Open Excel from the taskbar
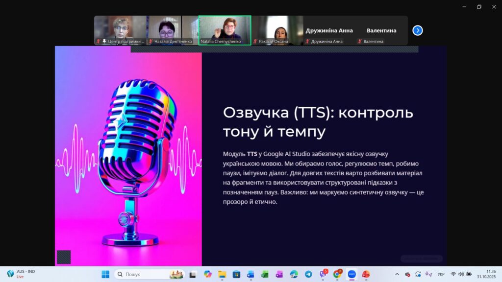The width and height of the screenshot is (502, 282). 265,274
